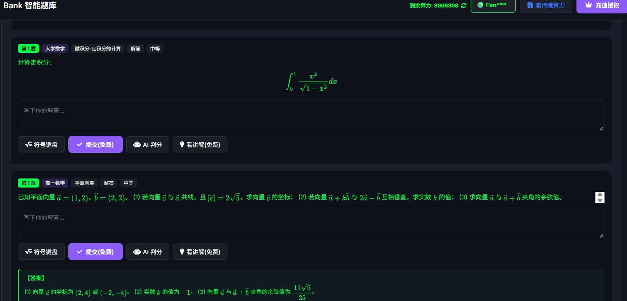This screenshot has height=301, width=627.
Task: Click the gift icon on 邀请赚算力
Action: tap(530, 5)
